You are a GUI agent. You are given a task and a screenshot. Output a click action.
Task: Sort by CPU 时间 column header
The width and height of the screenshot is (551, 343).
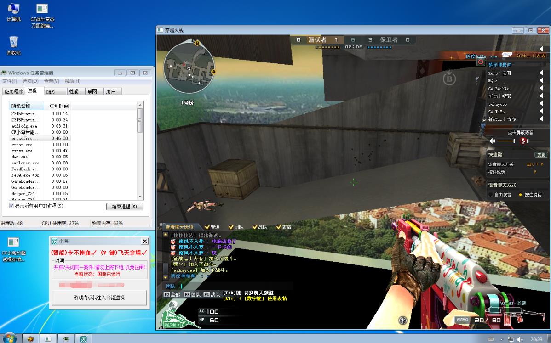[57, 106]
